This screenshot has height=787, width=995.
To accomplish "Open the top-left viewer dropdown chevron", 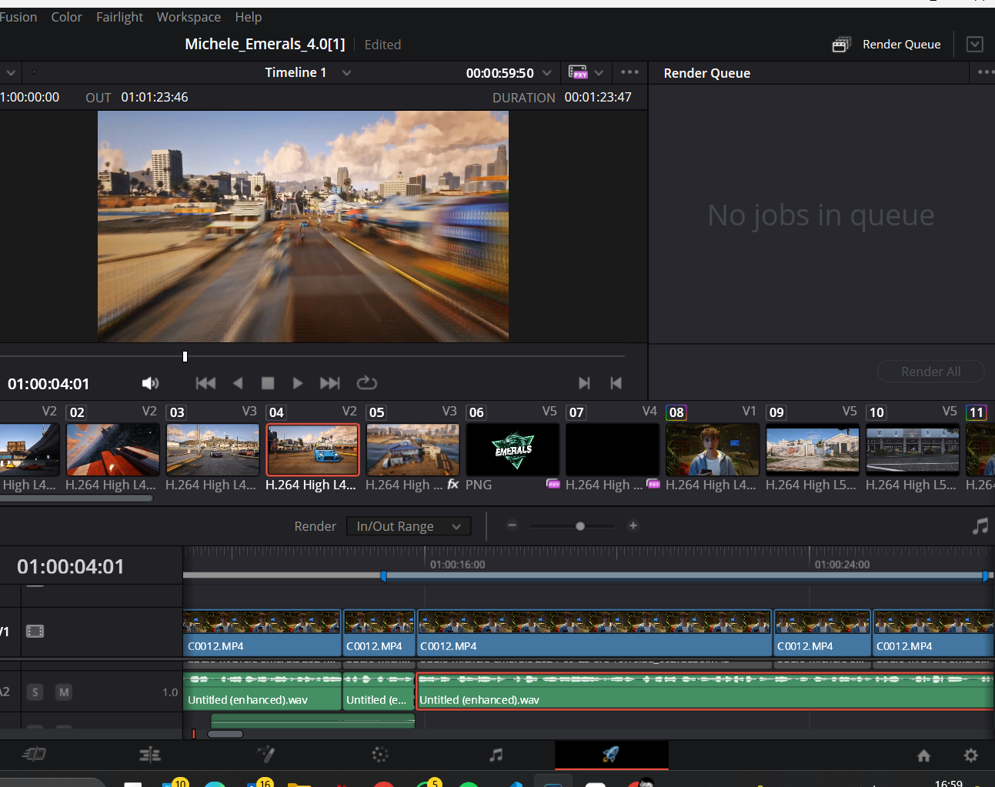I will [11, 72].
